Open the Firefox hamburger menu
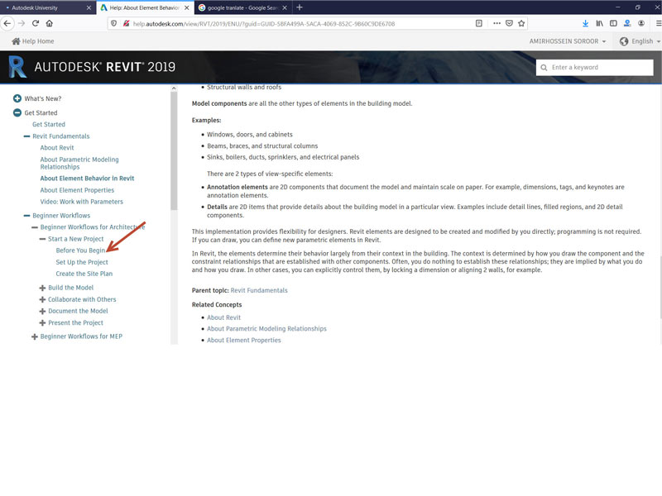Screen dimensions: 662x496 658,24
